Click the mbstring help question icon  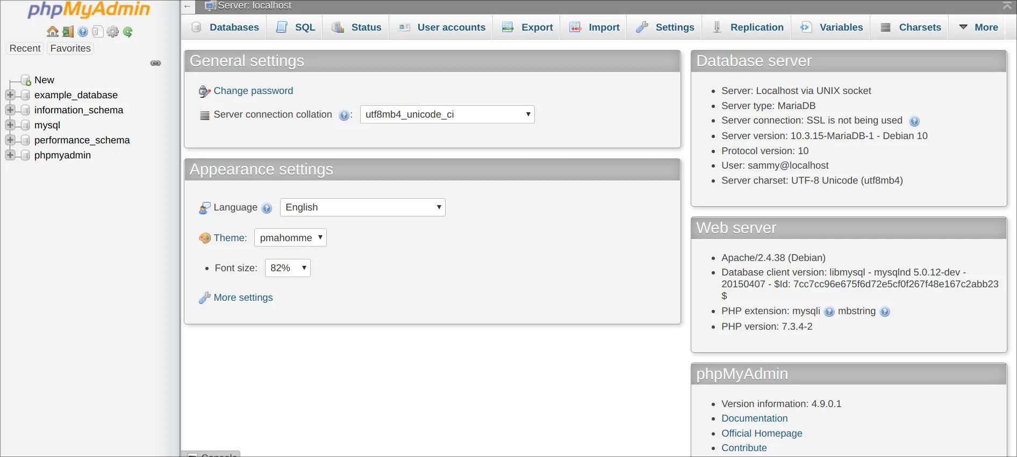coord(885,311)
